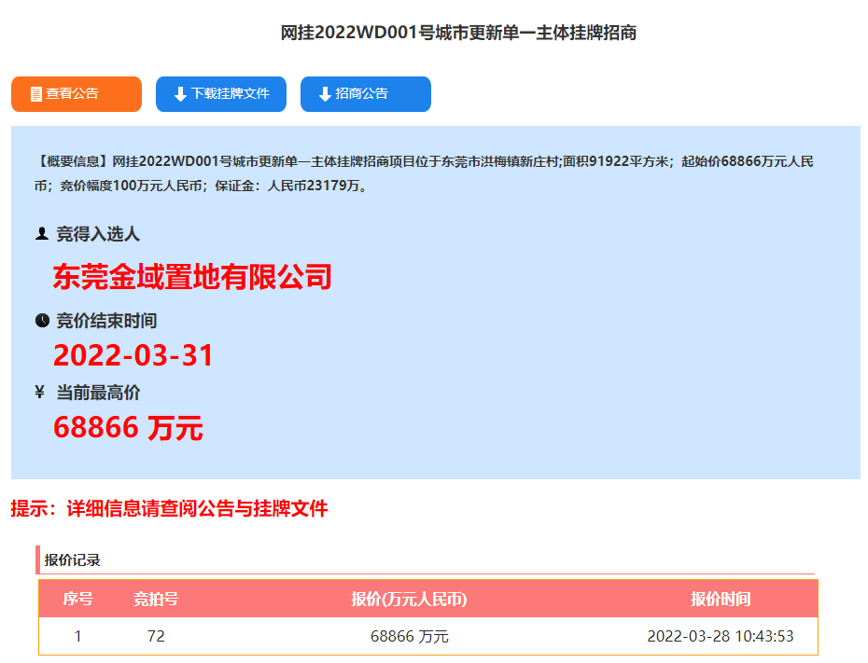
Task: Click the 竞价结束时间 label
Action: point(106,321)
